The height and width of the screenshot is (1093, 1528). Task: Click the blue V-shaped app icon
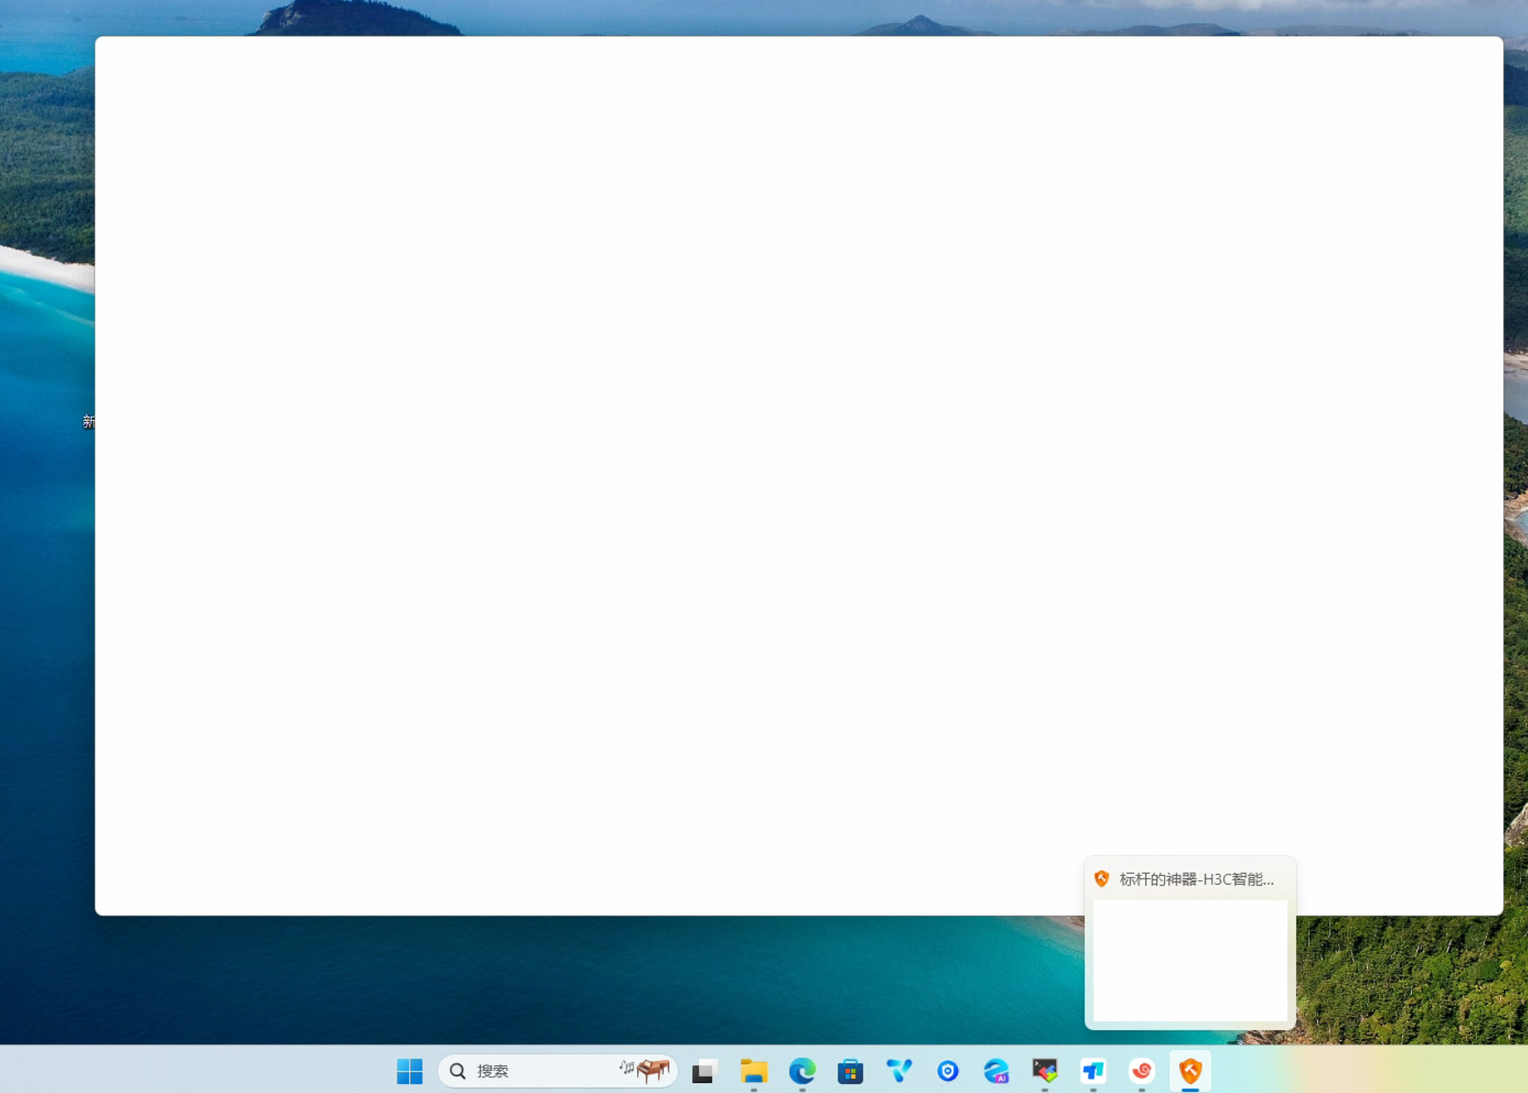click(898, 1071)
